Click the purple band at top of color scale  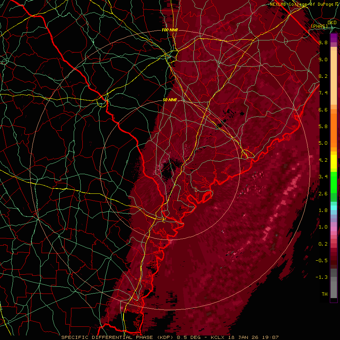(334, 38)
